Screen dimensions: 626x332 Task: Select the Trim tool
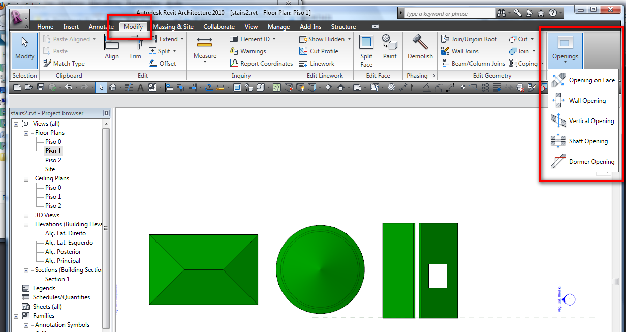[135, 47]
